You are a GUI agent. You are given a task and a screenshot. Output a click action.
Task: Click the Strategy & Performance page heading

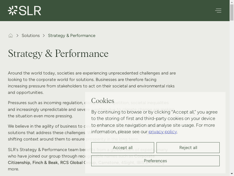click(58, 54)
